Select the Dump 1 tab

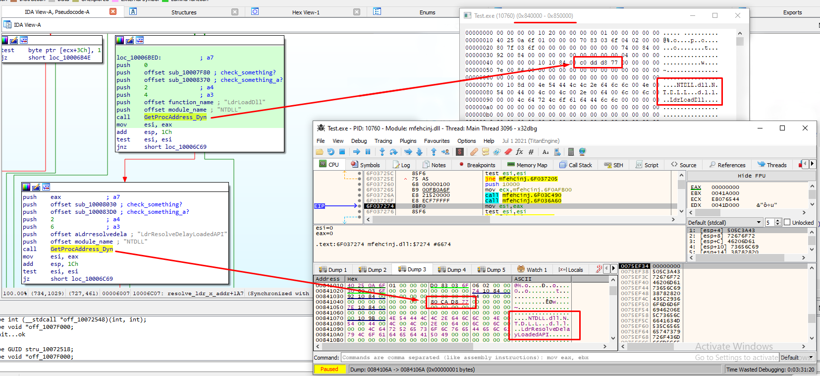coord(333,270)
